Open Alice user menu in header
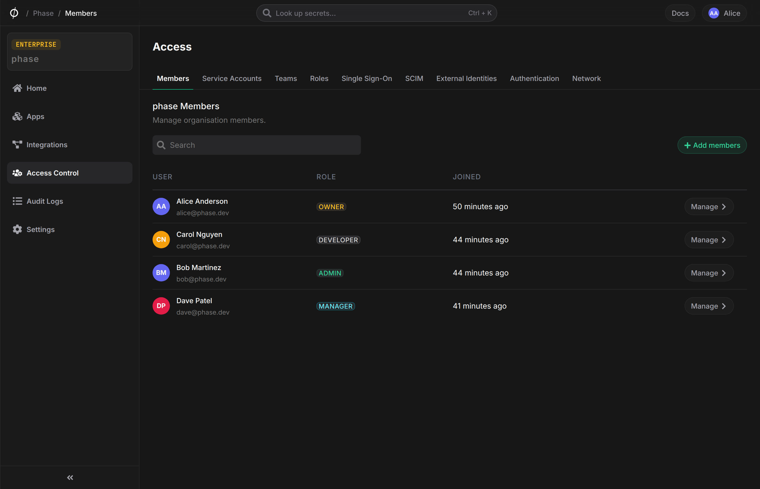Image resolution: width=760 pixels, height=489 pixels. point(724,13)
